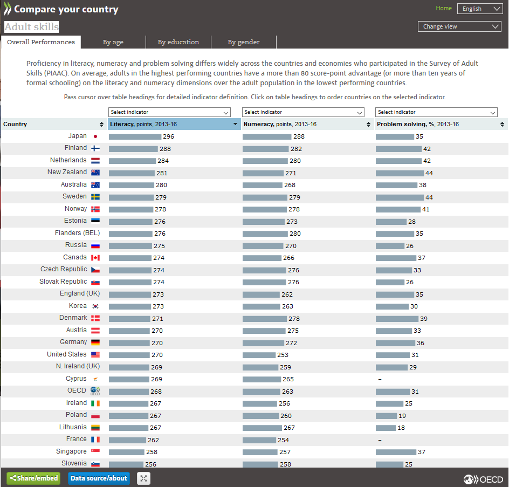Open the Data source/about button
Image resolution: width=509 pixels, height=487 pixels.
pos(99,478)
